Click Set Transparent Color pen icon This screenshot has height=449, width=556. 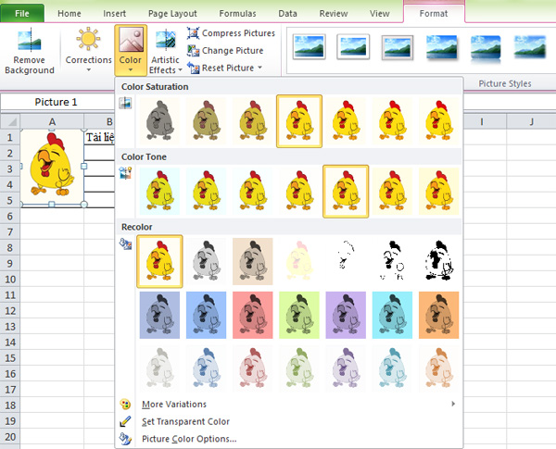tap(125, 421)
